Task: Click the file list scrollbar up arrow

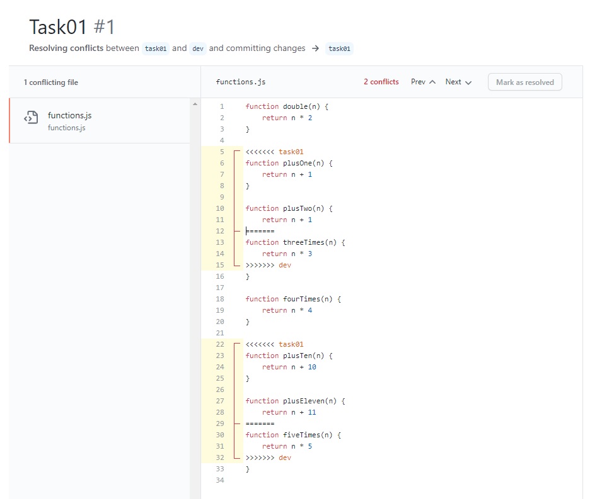Action: (194, 104)
